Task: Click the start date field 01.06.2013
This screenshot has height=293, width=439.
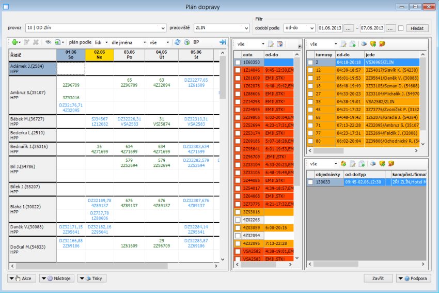Action: point(331,28)
